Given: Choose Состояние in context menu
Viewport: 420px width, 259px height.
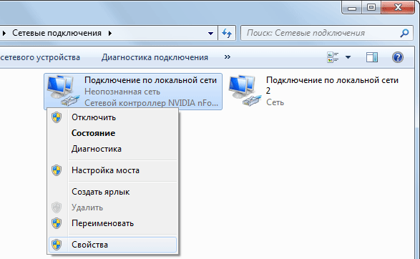Looking at the screenshot, I should (x=112, y=133).
